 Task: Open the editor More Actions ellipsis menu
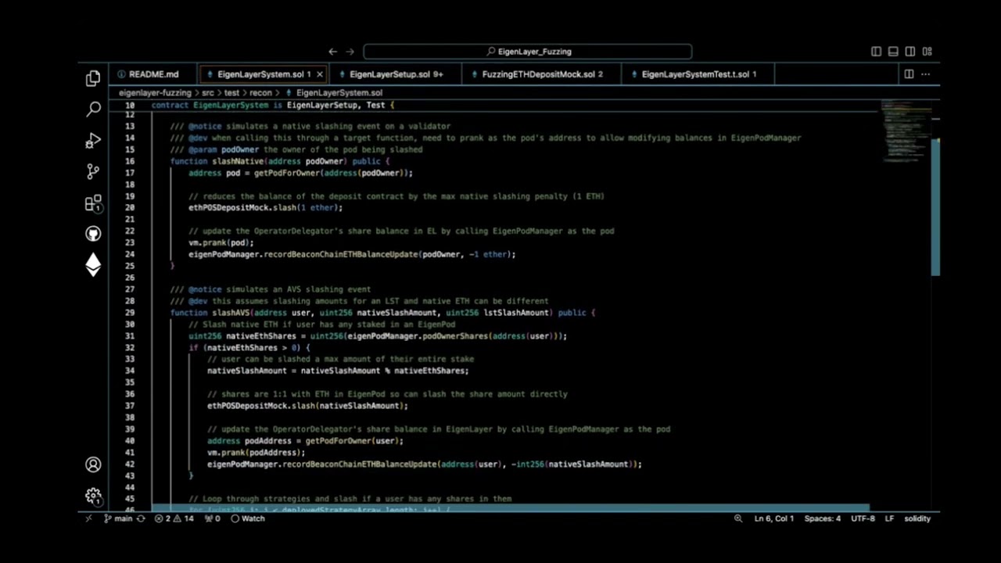coord(926,74)
